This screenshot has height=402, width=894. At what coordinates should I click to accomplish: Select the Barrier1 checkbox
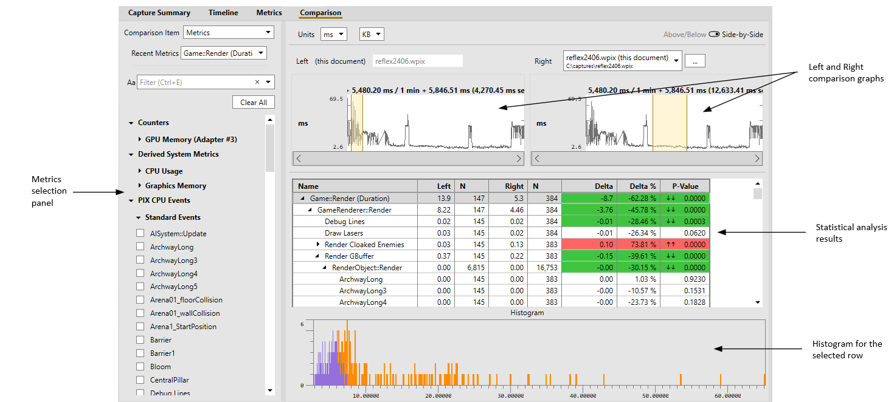[x=140, y=353]
